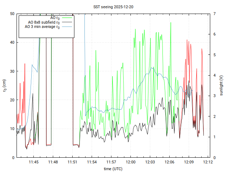The height and width of the screenshot is (172, 230).
Task: Pick the 11:54 tick on the time axis
Action: click(x=92, y=162)
